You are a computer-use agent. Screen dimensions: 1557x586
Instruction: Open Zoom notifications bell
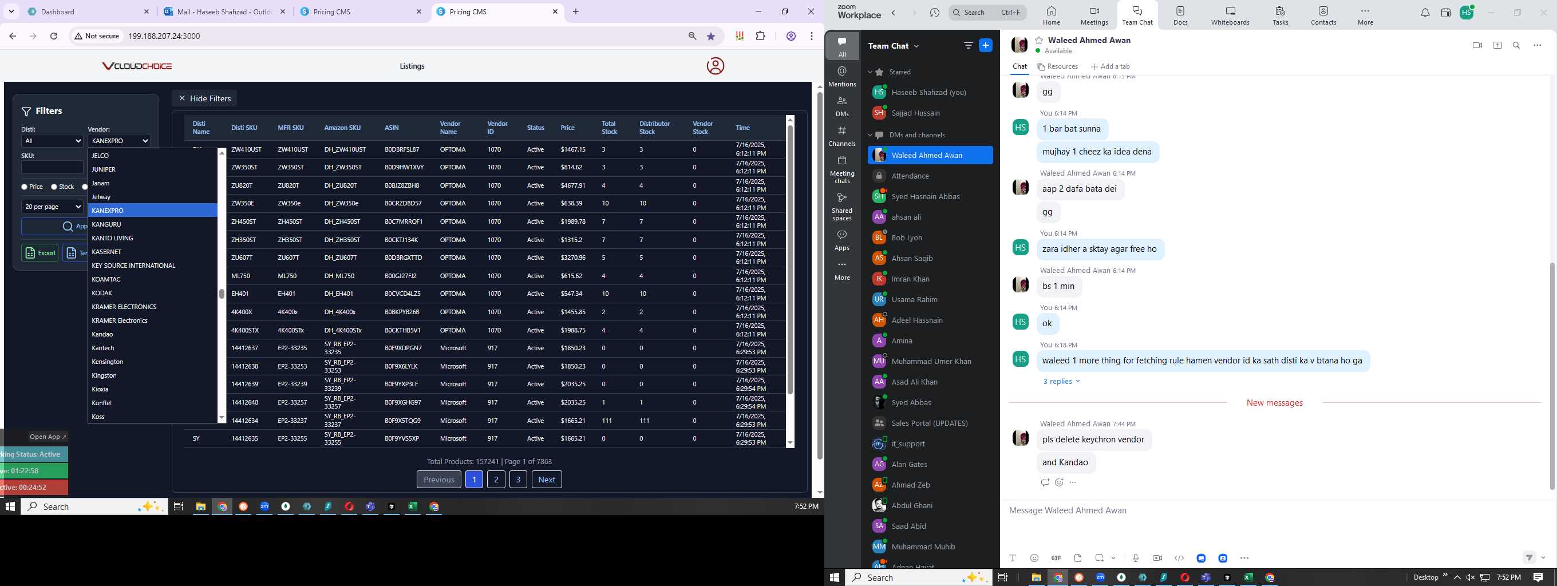pos(1425,13)
